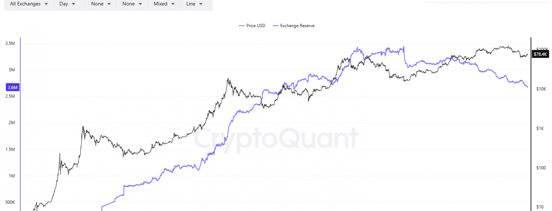Expand the Mixed scale dropdown
552x211 pixels.
click(164, 4)
